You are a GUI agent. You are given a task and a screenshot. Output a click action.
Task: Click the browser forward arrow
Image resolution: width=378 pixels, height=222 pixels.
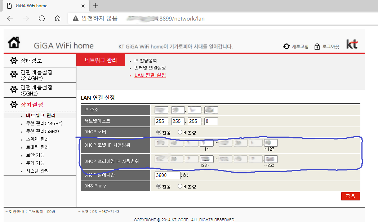click(26, 18)
